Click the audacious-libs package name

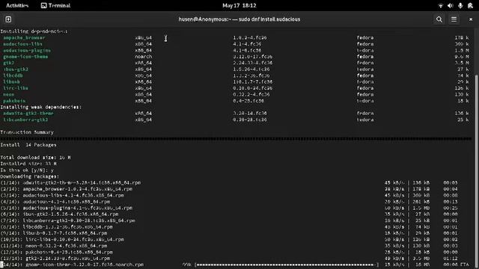[x=22, y=44]
